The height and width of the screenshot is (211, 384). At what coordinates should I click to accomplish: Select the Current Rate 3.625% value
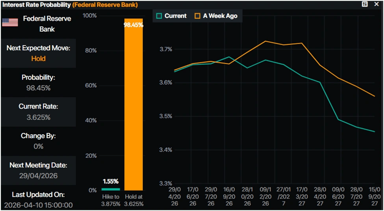[x=38, y=117]
